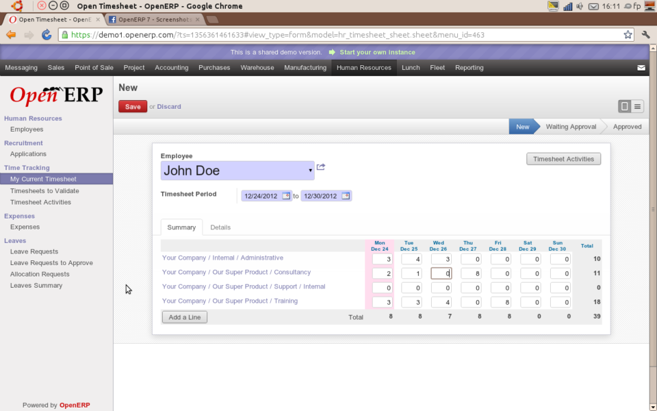Viewport: 657px width, 411px height.
Task: Open the network signal indicator
Action: [568, 6]
